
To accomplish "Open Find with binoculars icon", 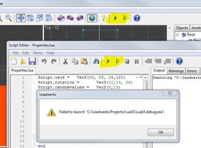I will click(96, 61).
